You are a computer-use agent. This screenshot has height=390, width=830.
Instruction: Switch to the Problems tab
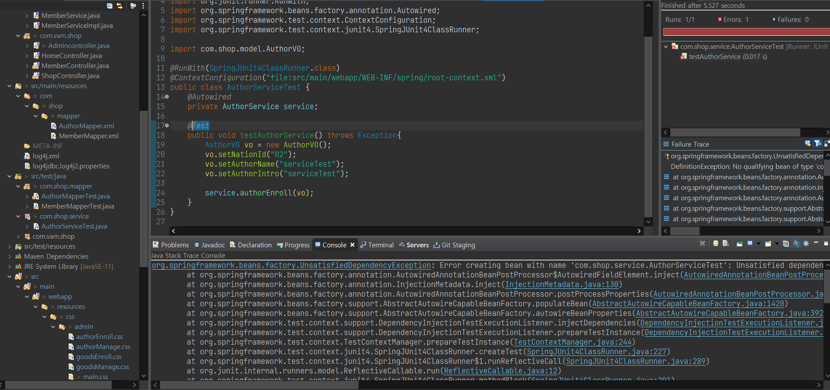pos(171,245)
